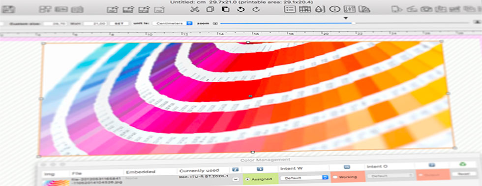Click the File column header
The height and width of the screenshot is (186, 482).
[x=77, y=173]
